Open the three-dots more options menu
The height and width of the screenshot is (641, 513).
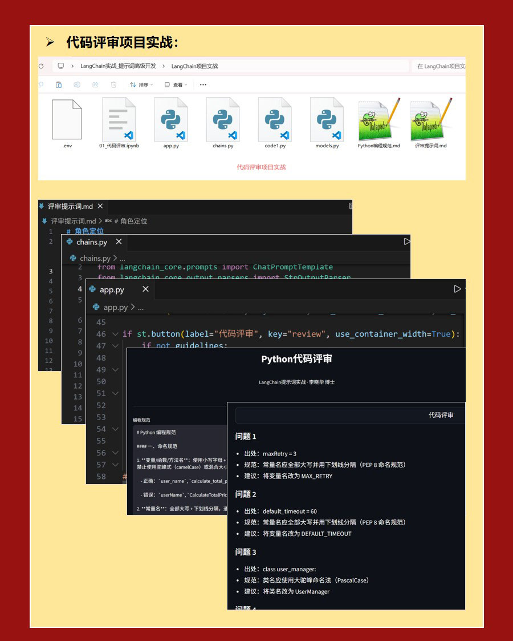203,85
